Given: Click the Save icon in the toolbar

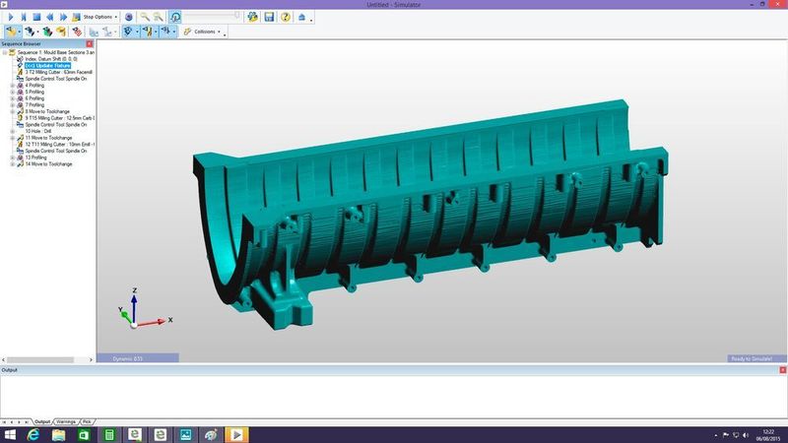Looking at the screenshot, I should tap(267, 17).
